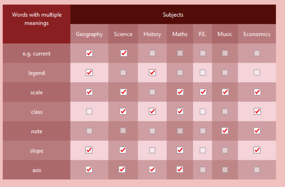
Task: Untick axis for History
Action: pyautogui.click(x=152, y=169)
